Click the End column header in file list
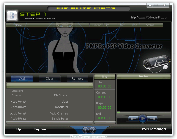The width and height of the screenshot is (177, 139). pyautogui.click(x=138, y=25)
